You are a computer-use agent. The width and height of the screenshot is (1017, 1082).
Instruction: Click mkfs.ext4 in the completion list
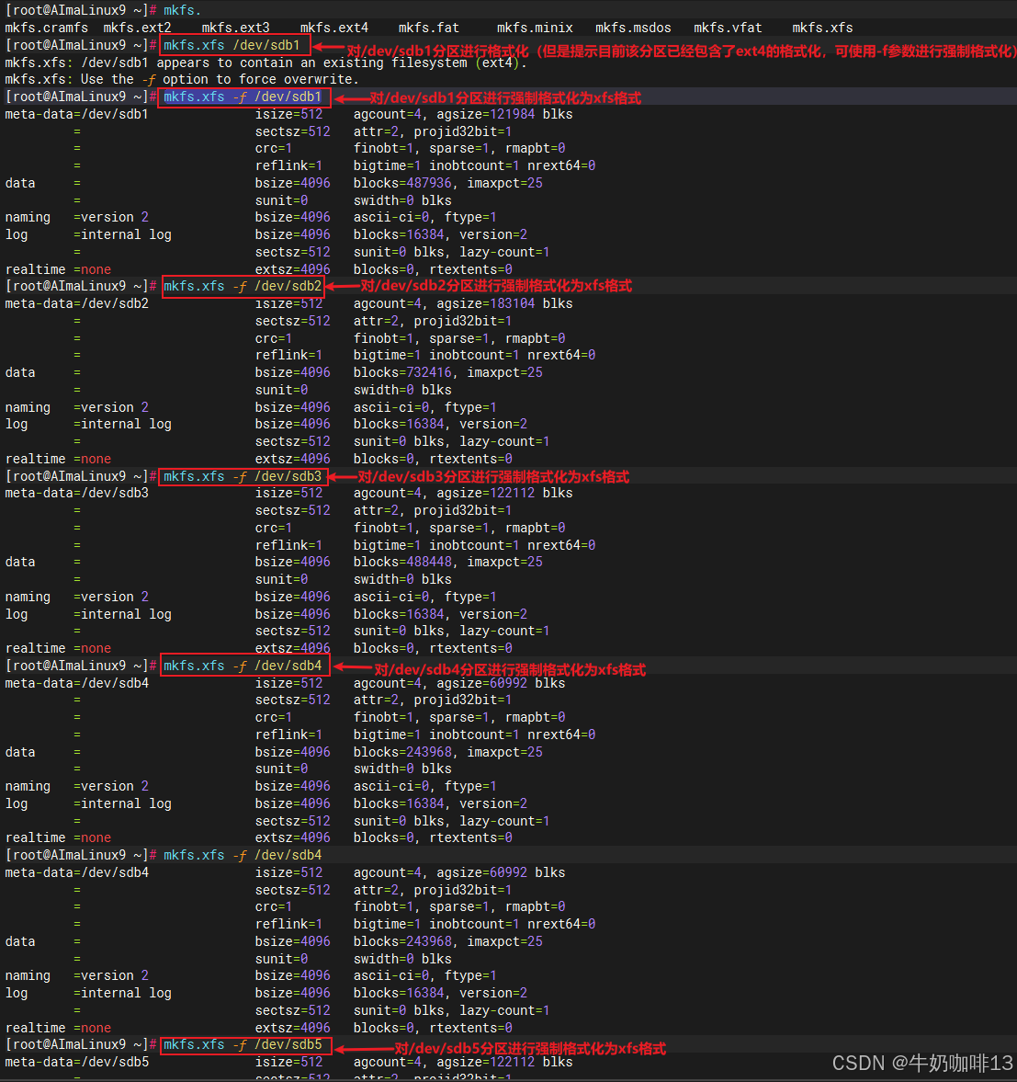pos(333,28)
